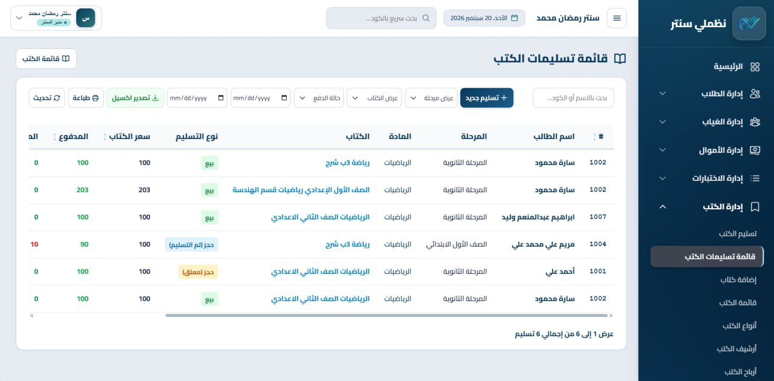The width and height of the screenshot is (774, 381).
Task: Open أنواع الكتب submenu item
Action: (740, 325)
